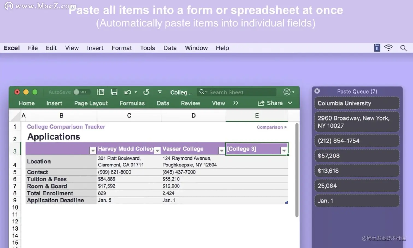Select the Vassar College header cell

coord(193,149)
